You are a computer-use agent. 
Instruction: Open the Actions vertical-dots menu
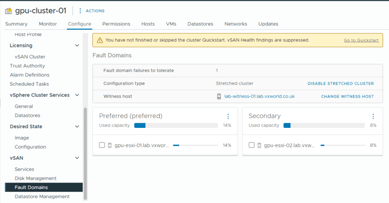pyautogui.click(x=80, y=11)
